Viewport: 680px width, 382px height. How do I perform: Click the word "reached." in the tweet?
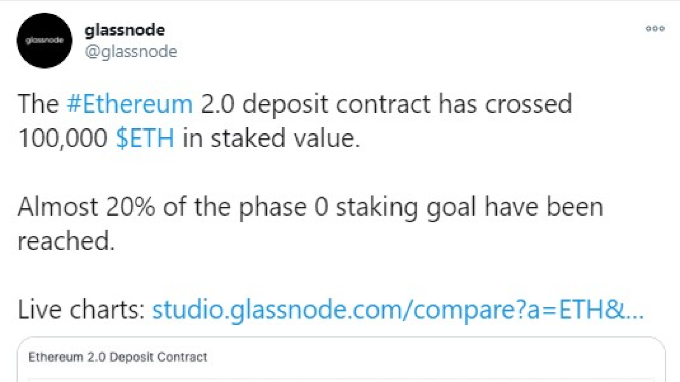(66, 241)
